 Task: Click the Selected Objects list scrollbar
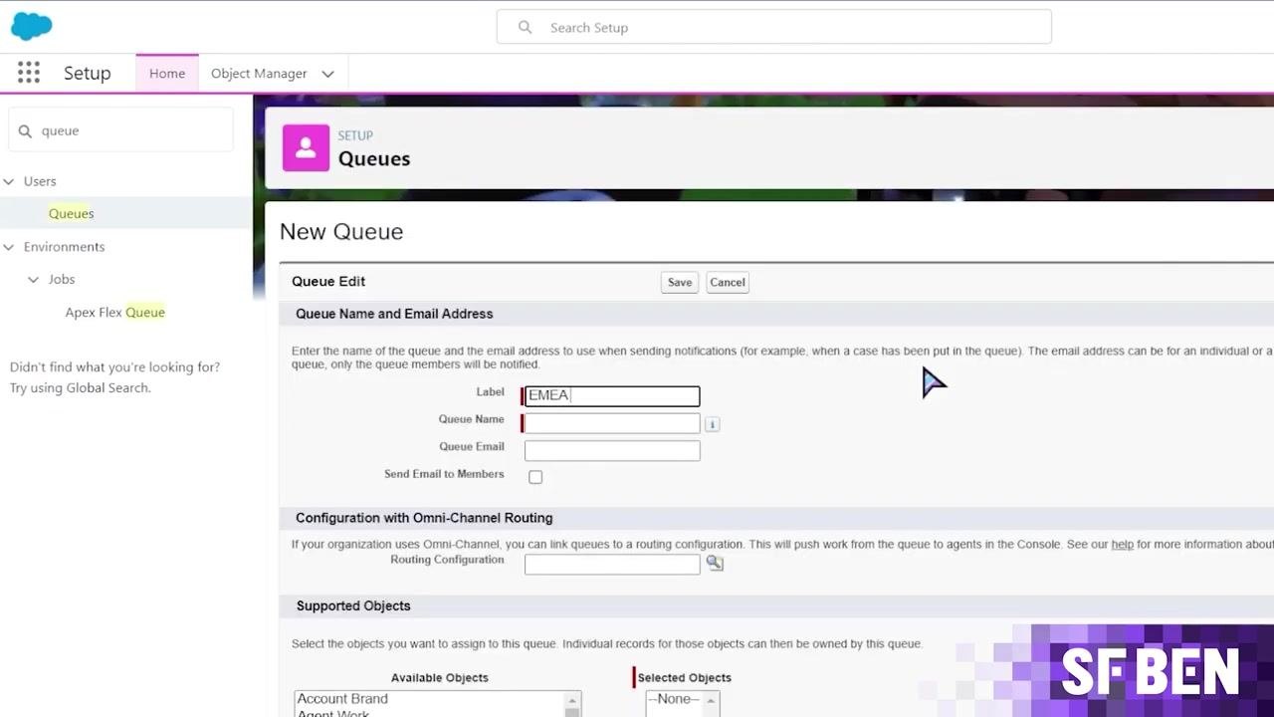click(x=711, y=704)
